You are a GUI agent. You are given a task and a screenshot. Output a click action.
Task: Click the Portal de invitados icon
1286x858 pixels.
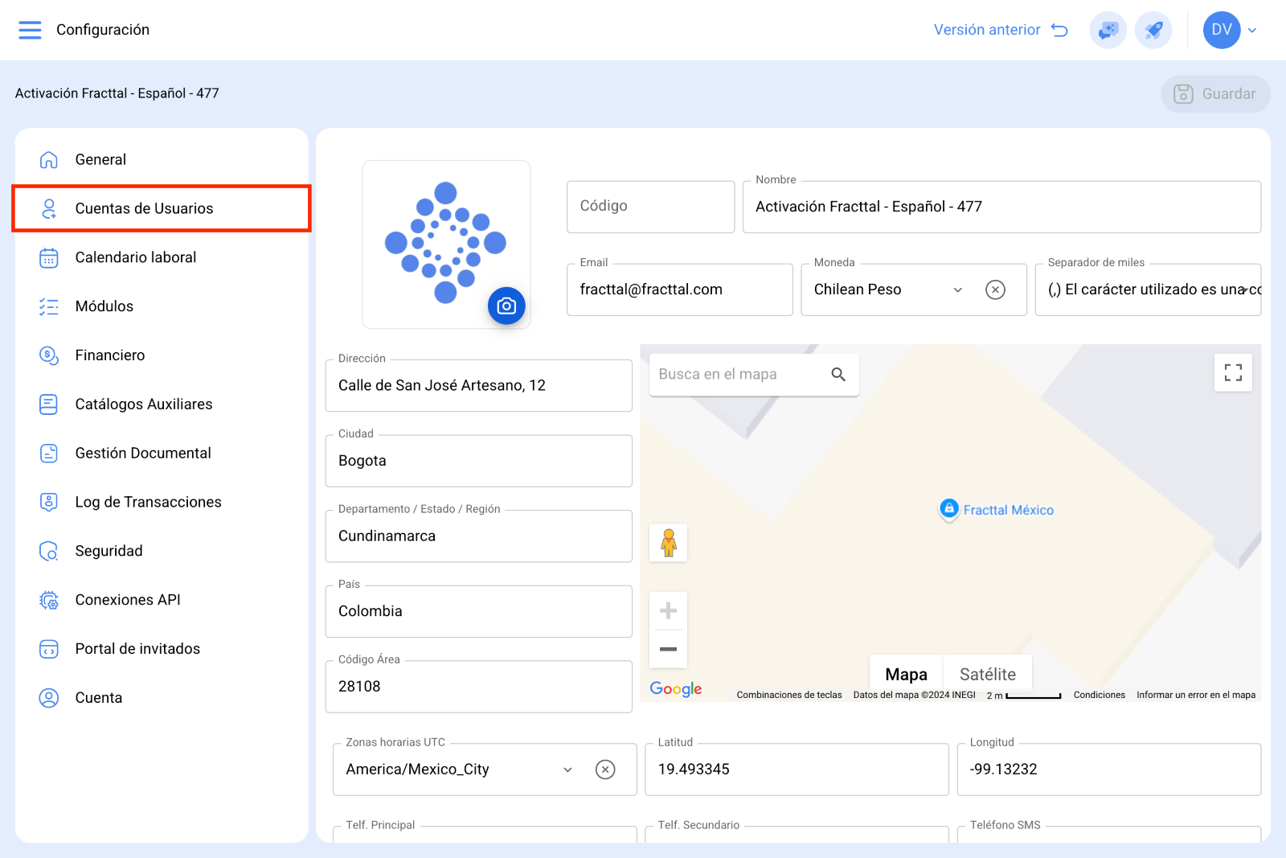(x=49, y=649)
